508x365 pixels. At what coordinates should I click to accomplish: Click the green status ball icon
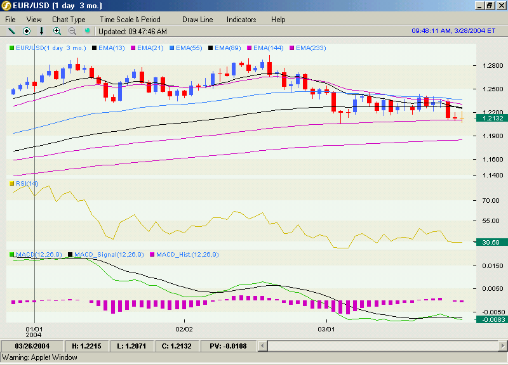88,31
